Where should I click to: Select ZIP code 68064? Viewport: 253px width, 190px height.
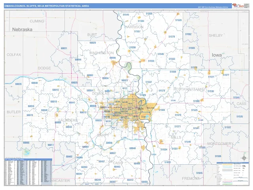click(90, 91)
